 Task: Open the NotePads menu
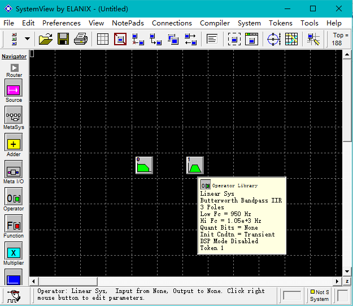(x=128, y=23)
